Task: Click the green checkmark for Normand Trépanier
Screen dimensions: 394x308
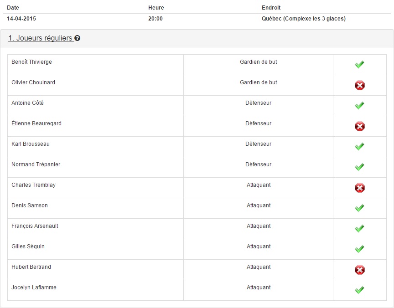Action: (x=360, y=167)
